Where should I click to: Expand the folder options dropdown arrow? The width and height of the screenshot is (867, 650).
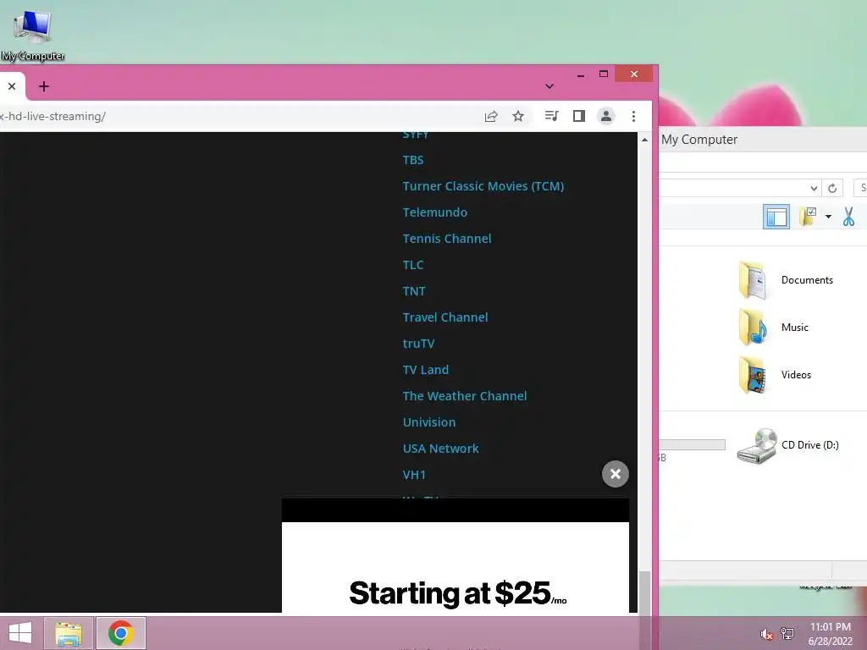(828, 217)
